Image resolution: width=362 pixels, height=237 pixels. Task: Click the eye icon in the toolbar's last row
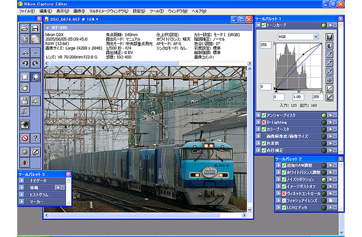[x=25, y=163]
